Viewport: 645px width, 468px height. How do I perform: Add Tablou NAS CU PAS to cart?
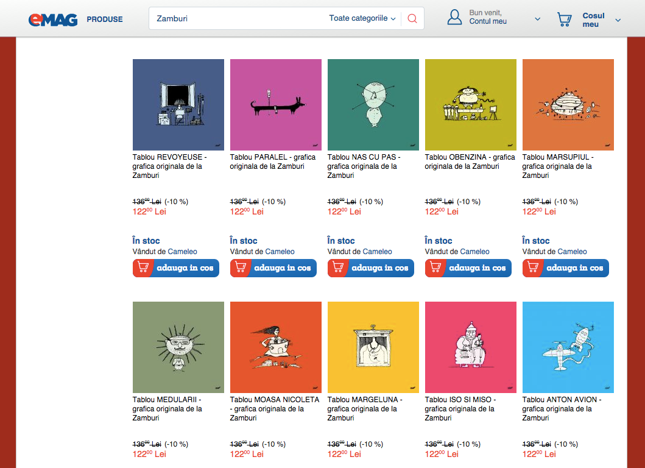(371, 268)
